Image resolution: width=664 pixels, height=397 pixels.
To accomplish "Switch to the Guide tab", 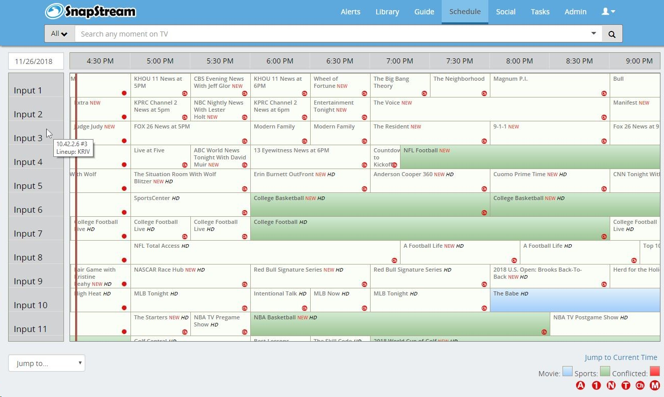I will point(424,12).
